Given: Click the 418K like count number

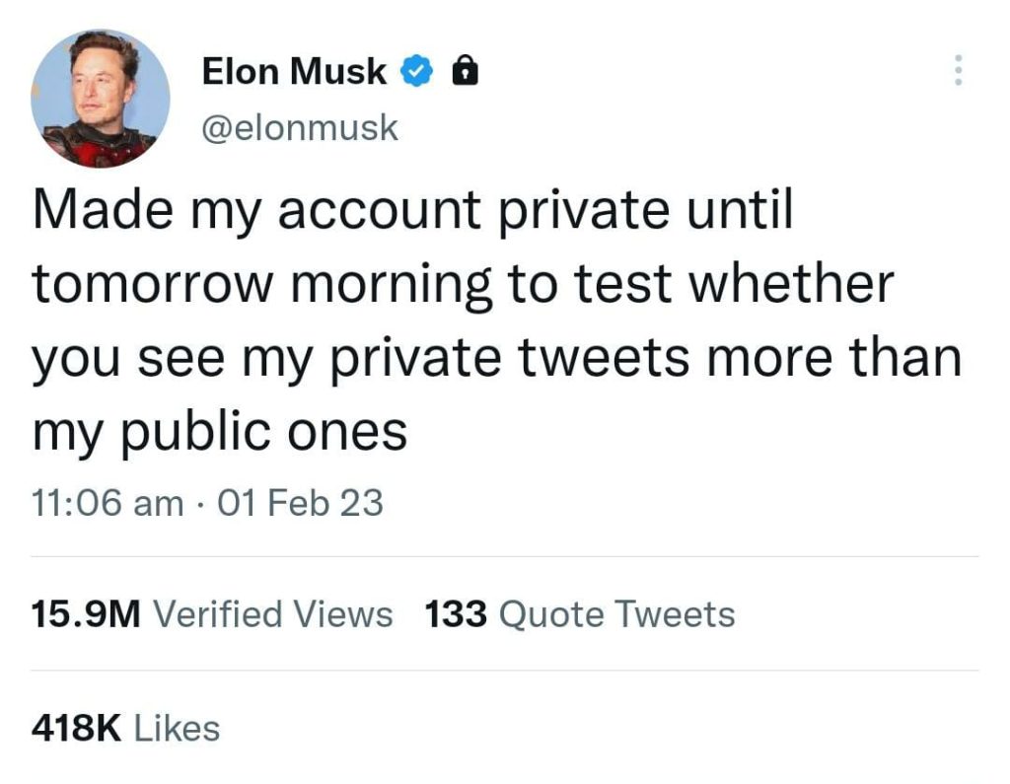Looking at the screenshot, I should 76,728.
